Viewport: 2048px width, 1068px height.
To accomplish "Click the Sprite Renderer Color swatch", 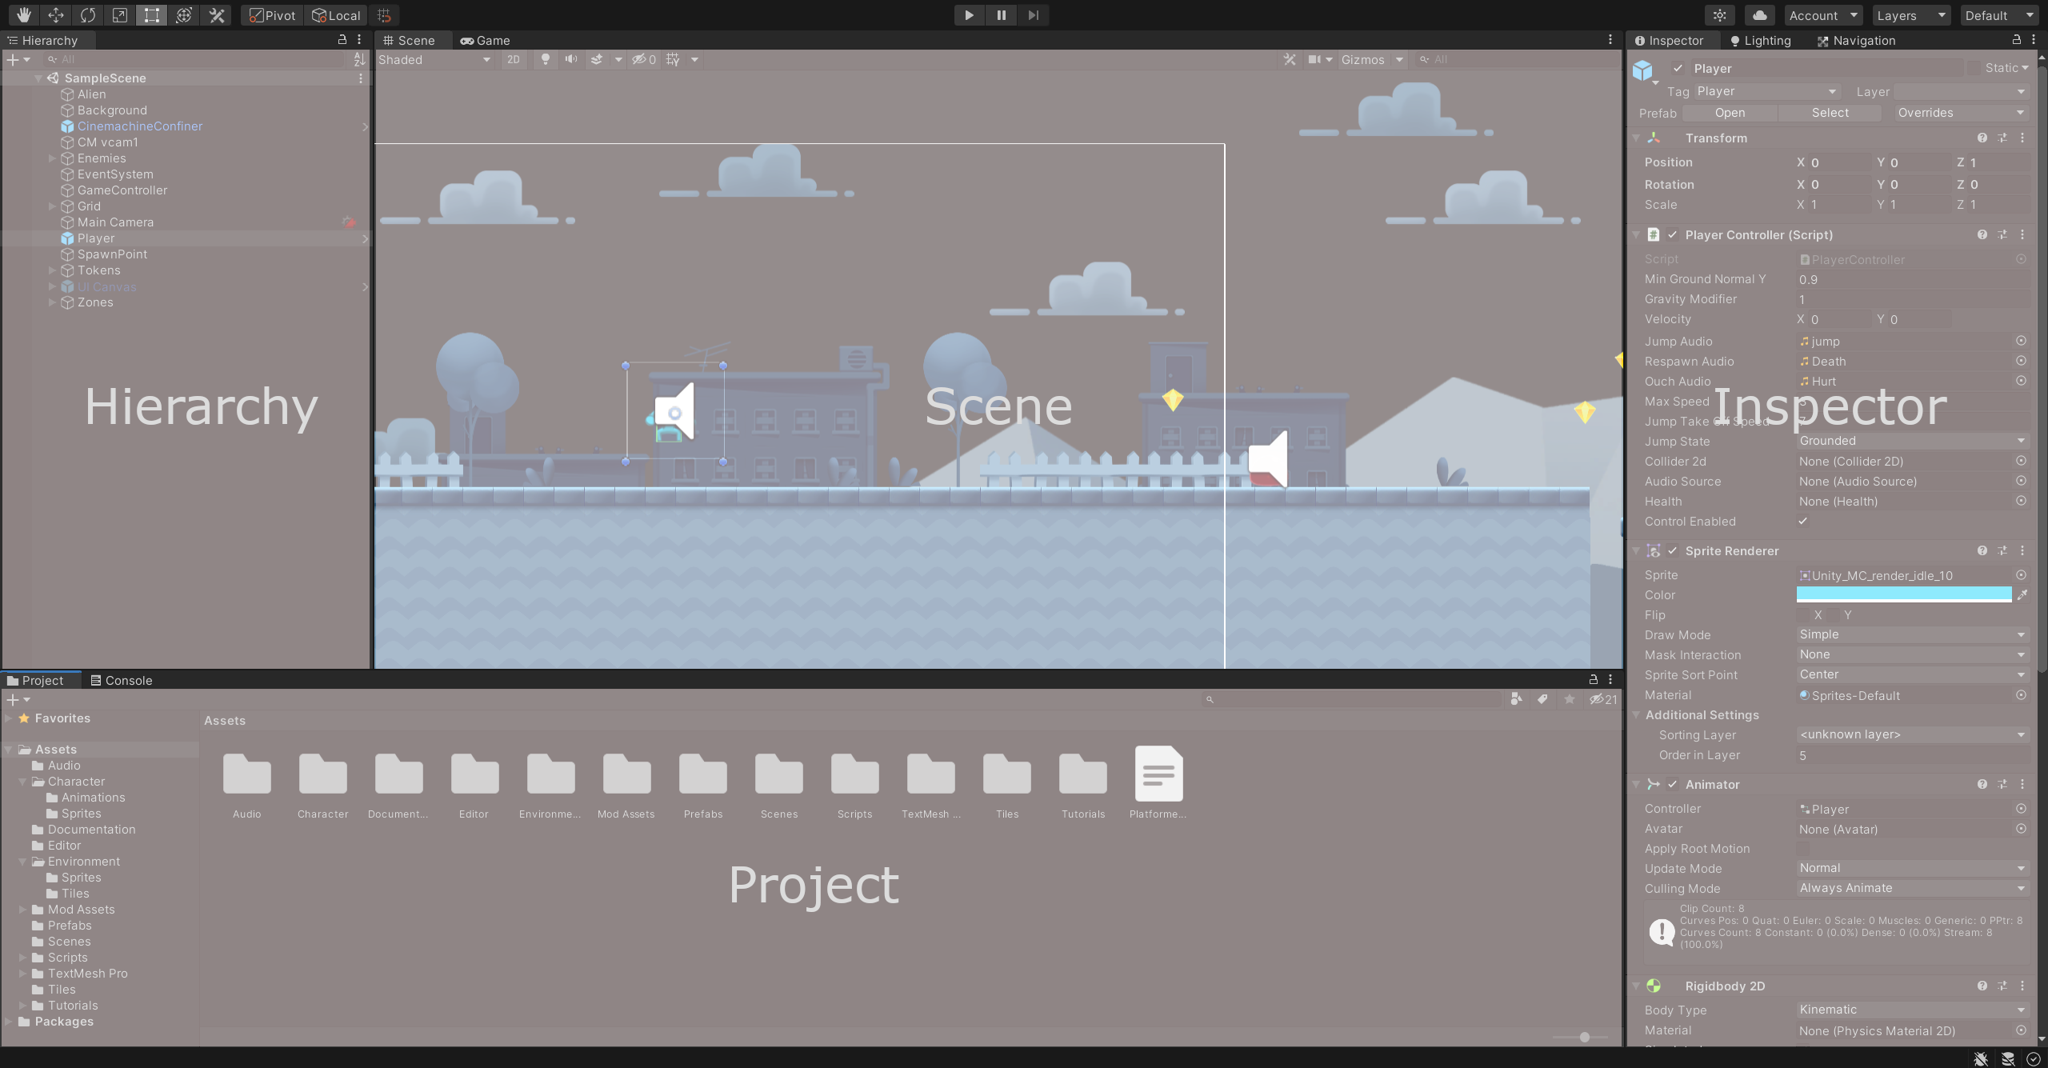I will coord(1902,594).
